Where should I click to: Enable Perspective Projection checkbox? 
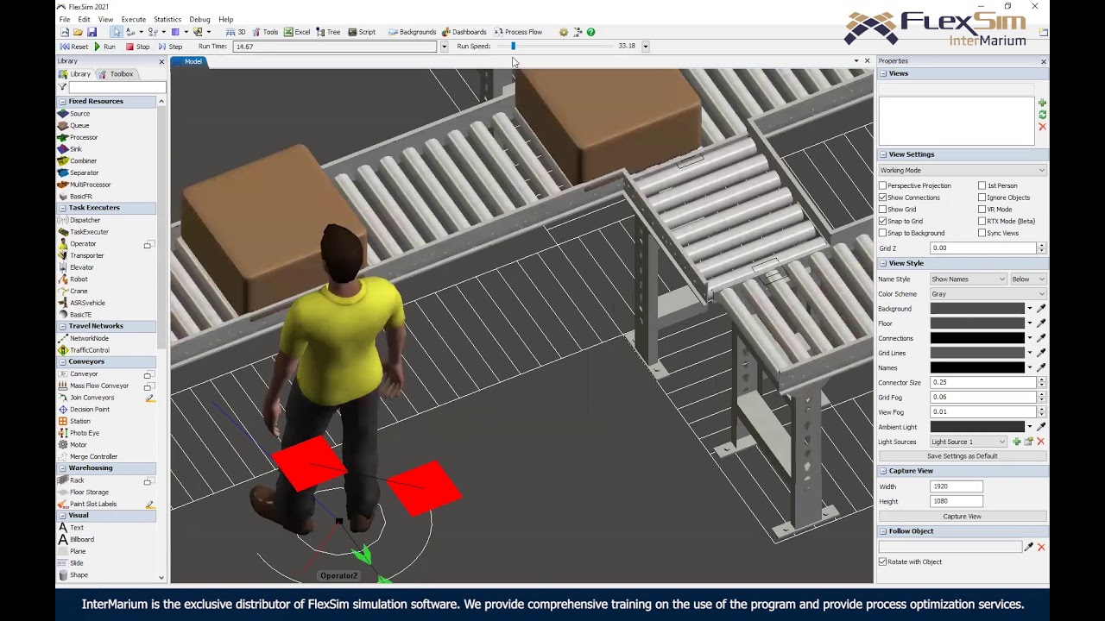coord(883,185)
